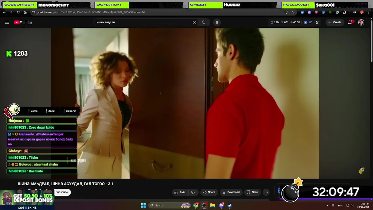Open File Explorer from the taskbar

(213, 205)
